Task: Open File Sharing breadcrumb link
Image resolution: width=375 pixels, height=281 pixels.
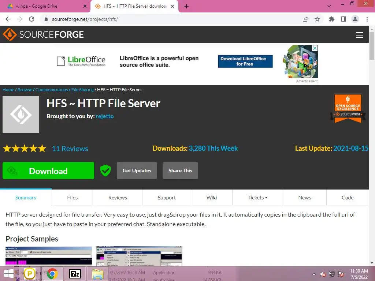Action: [x=82, y=90]
